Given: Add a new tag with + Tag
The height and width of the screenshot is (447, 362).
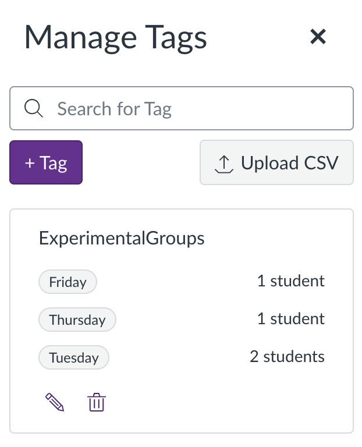Looking at the screenshot, I should [x=46, y=162].
